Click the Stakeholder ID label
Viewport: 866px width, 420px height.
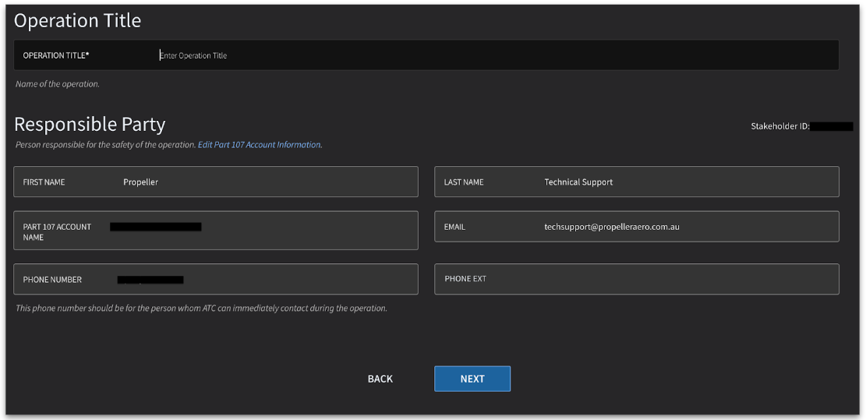(779, 126)
